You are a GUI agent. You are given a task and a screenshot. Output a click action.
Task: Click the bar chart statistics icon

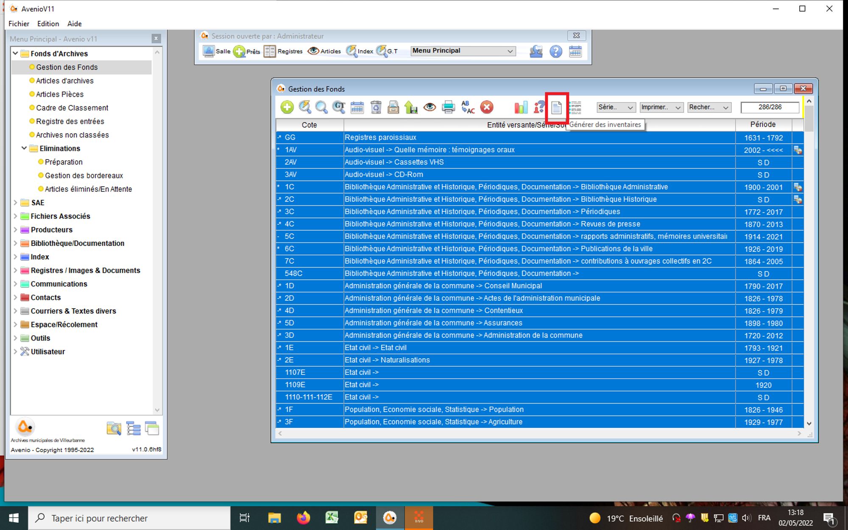521,107
